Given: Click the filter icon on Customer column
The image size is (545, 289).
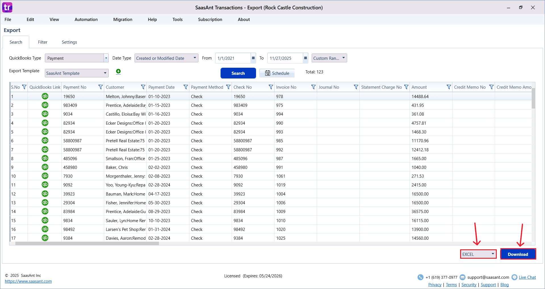Looking at the screenshot, I should [x=143, y=87].
